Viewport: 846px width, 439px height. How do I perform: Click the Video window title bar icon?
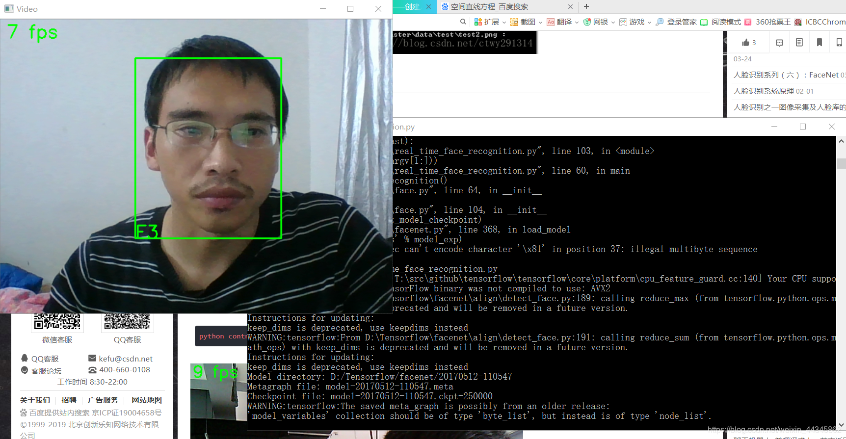[x=9, y=9]
